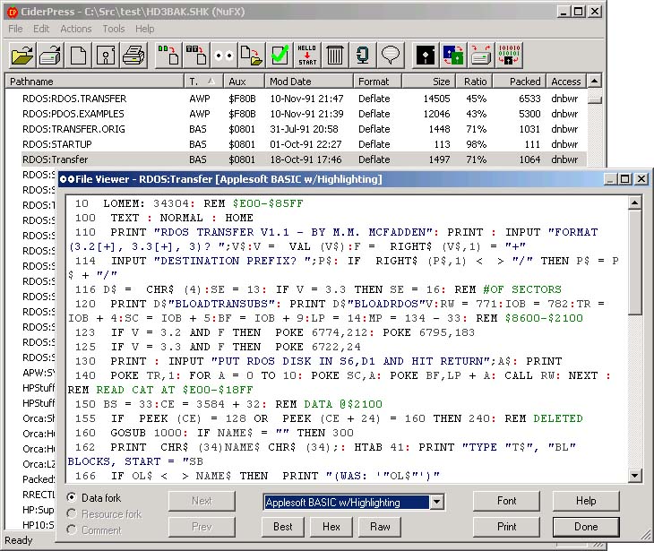Maximize the File Viewer window

[x=624, y=179]
